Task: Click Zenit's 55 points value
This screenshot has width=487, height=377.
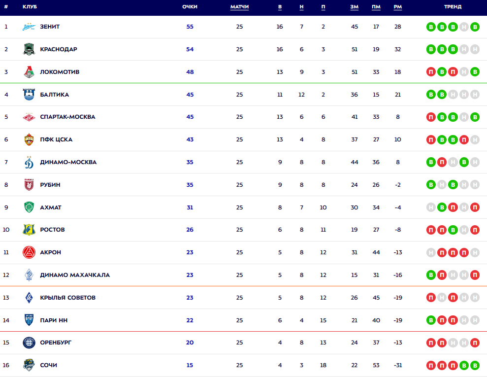Action: click(190, 27)
